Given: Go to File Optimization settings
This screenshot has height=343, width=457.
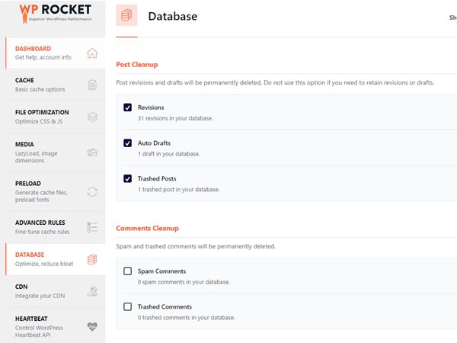Looking at the screenshot, I should pyautogui.click(x=56, y=117).
